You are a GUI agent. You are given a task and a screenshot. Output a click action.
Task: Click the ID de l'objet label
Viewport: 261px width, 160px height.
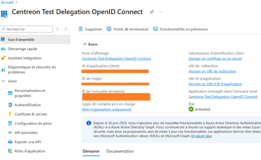pos(92,79)
